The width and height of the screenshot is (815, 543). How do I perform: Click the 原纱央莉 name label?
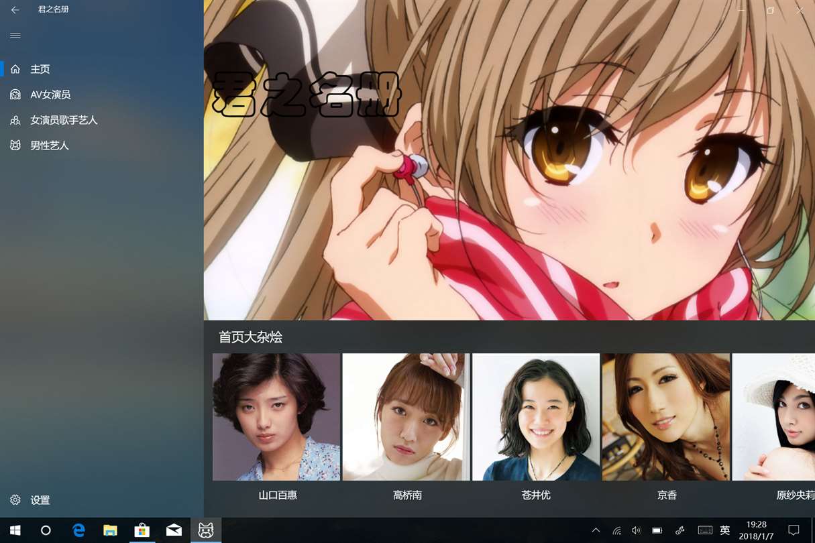(x=796, y=495)
